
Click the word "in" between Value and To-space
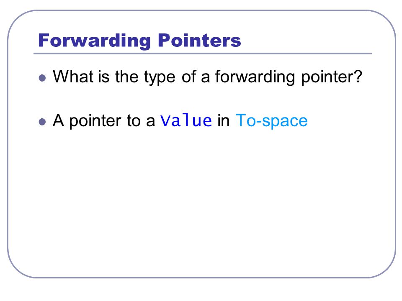coord(223,121)
